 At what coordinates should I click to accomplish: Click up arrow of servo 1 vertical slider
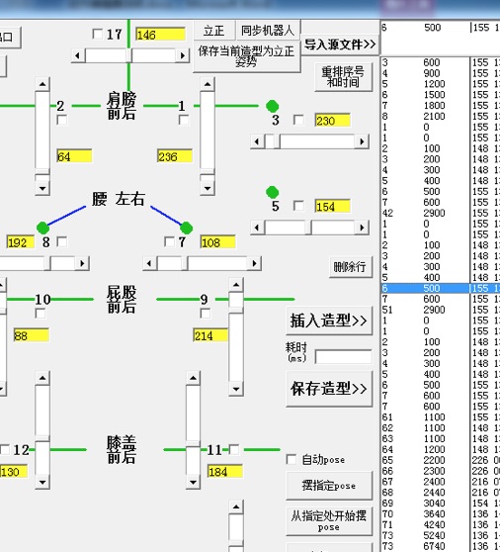coord(208,84)
